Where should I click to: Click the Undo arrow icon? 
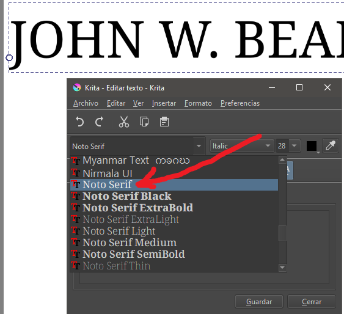click(x=79, y=122)
